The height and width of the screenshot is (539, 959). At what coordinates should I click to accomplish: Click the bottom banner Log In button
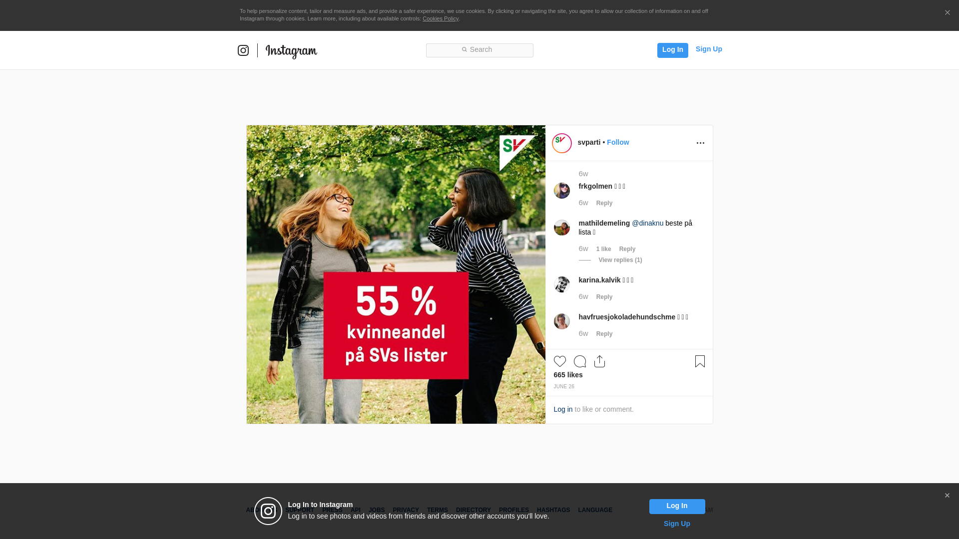pyautogui.click(x=677, y=507)
